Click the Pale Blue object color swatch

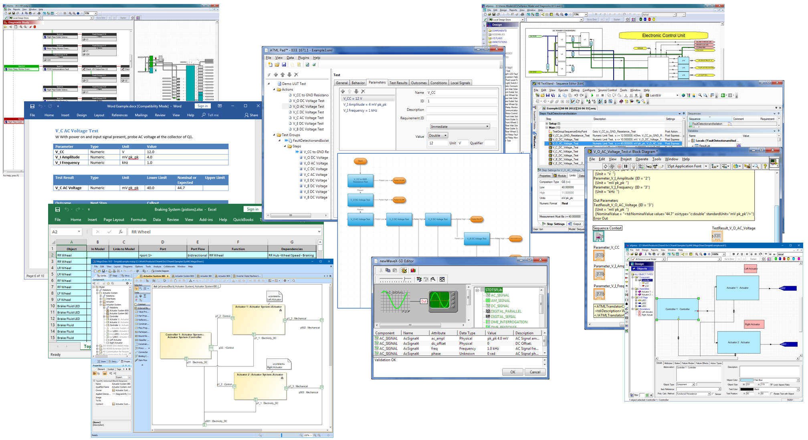coord(746,380)
